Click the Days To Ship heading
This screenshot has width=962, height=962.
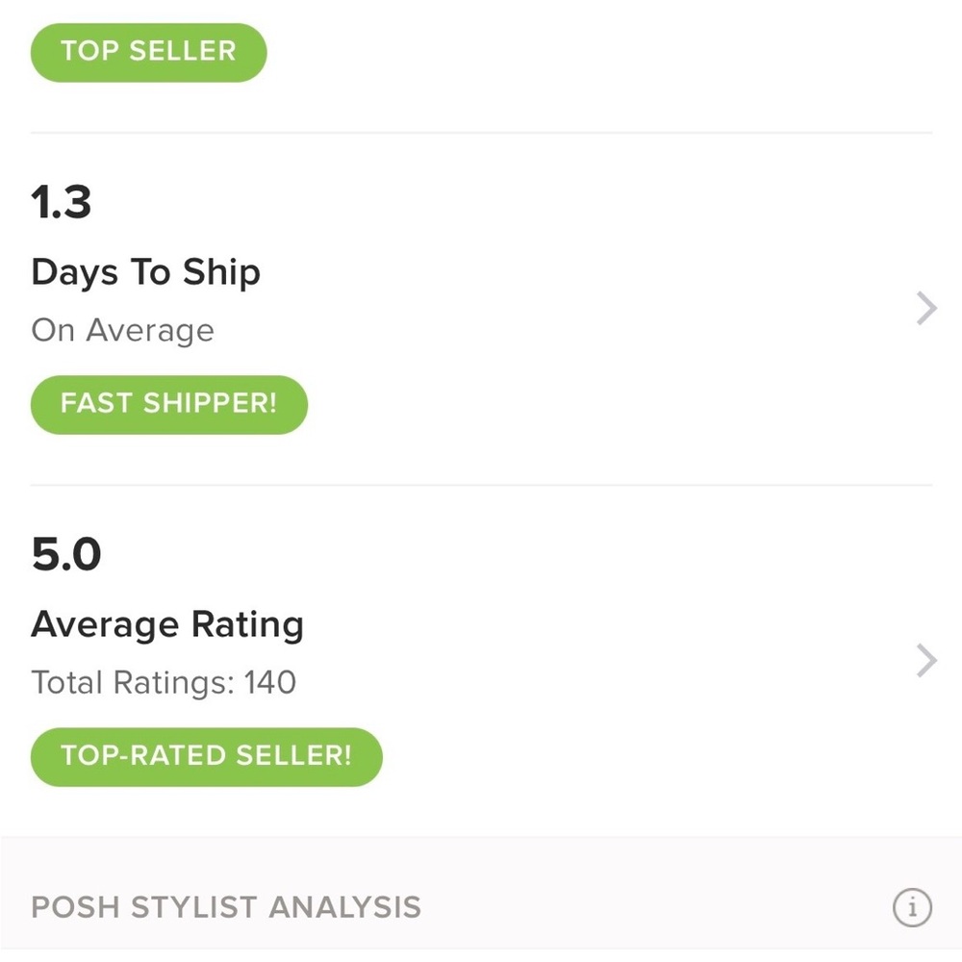tap(145, 273)
